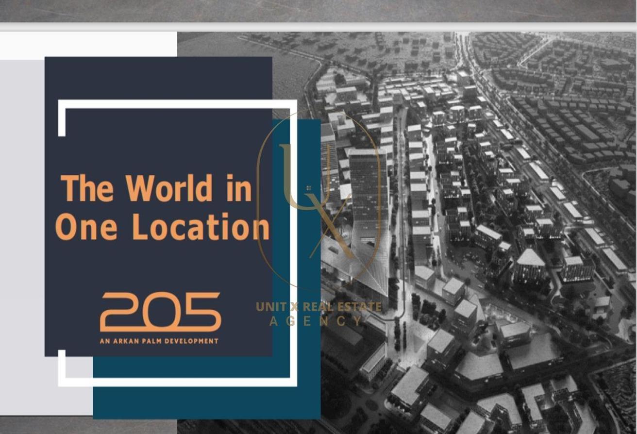Screen dimensions: 637x434
Task: Click the text line "The World in"
Action: click(156, 188)
